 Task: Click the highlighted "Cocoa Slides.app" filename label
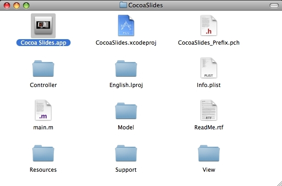pyautogui.click(x=43, y=43)
